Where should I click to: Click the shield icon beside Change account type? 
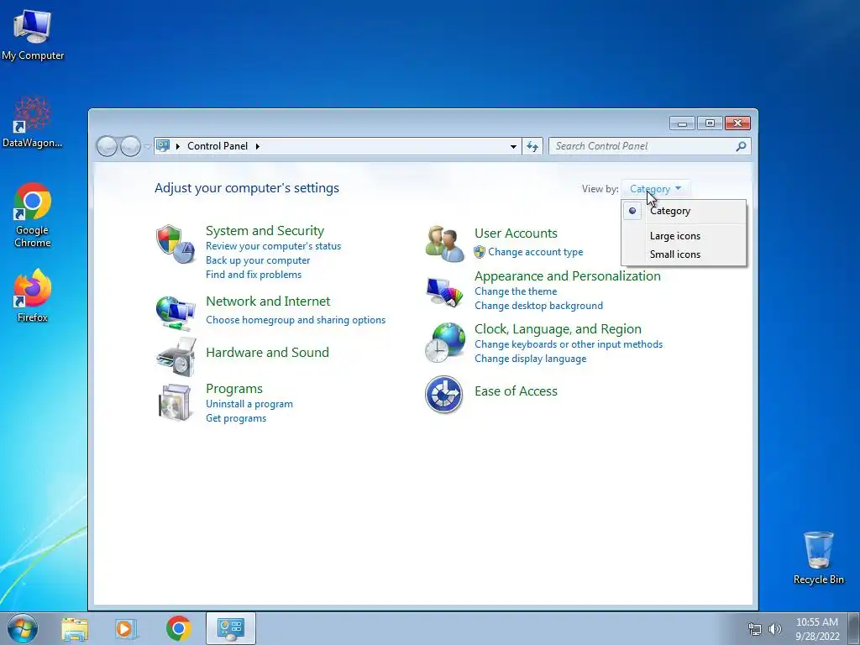(480, 252)
